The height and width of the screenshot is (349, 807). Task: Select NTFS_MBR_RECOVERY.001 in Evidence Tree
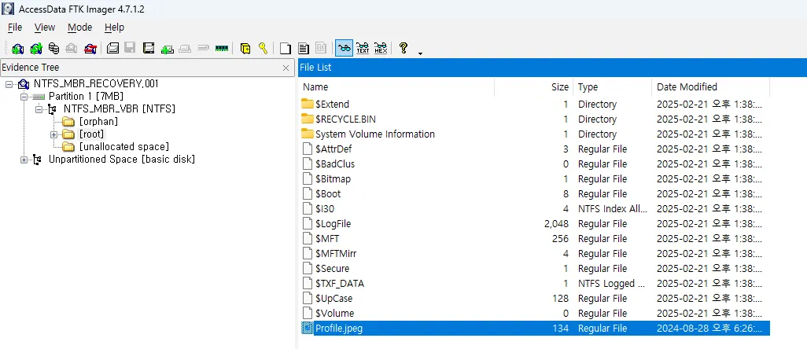pos(96,84)
